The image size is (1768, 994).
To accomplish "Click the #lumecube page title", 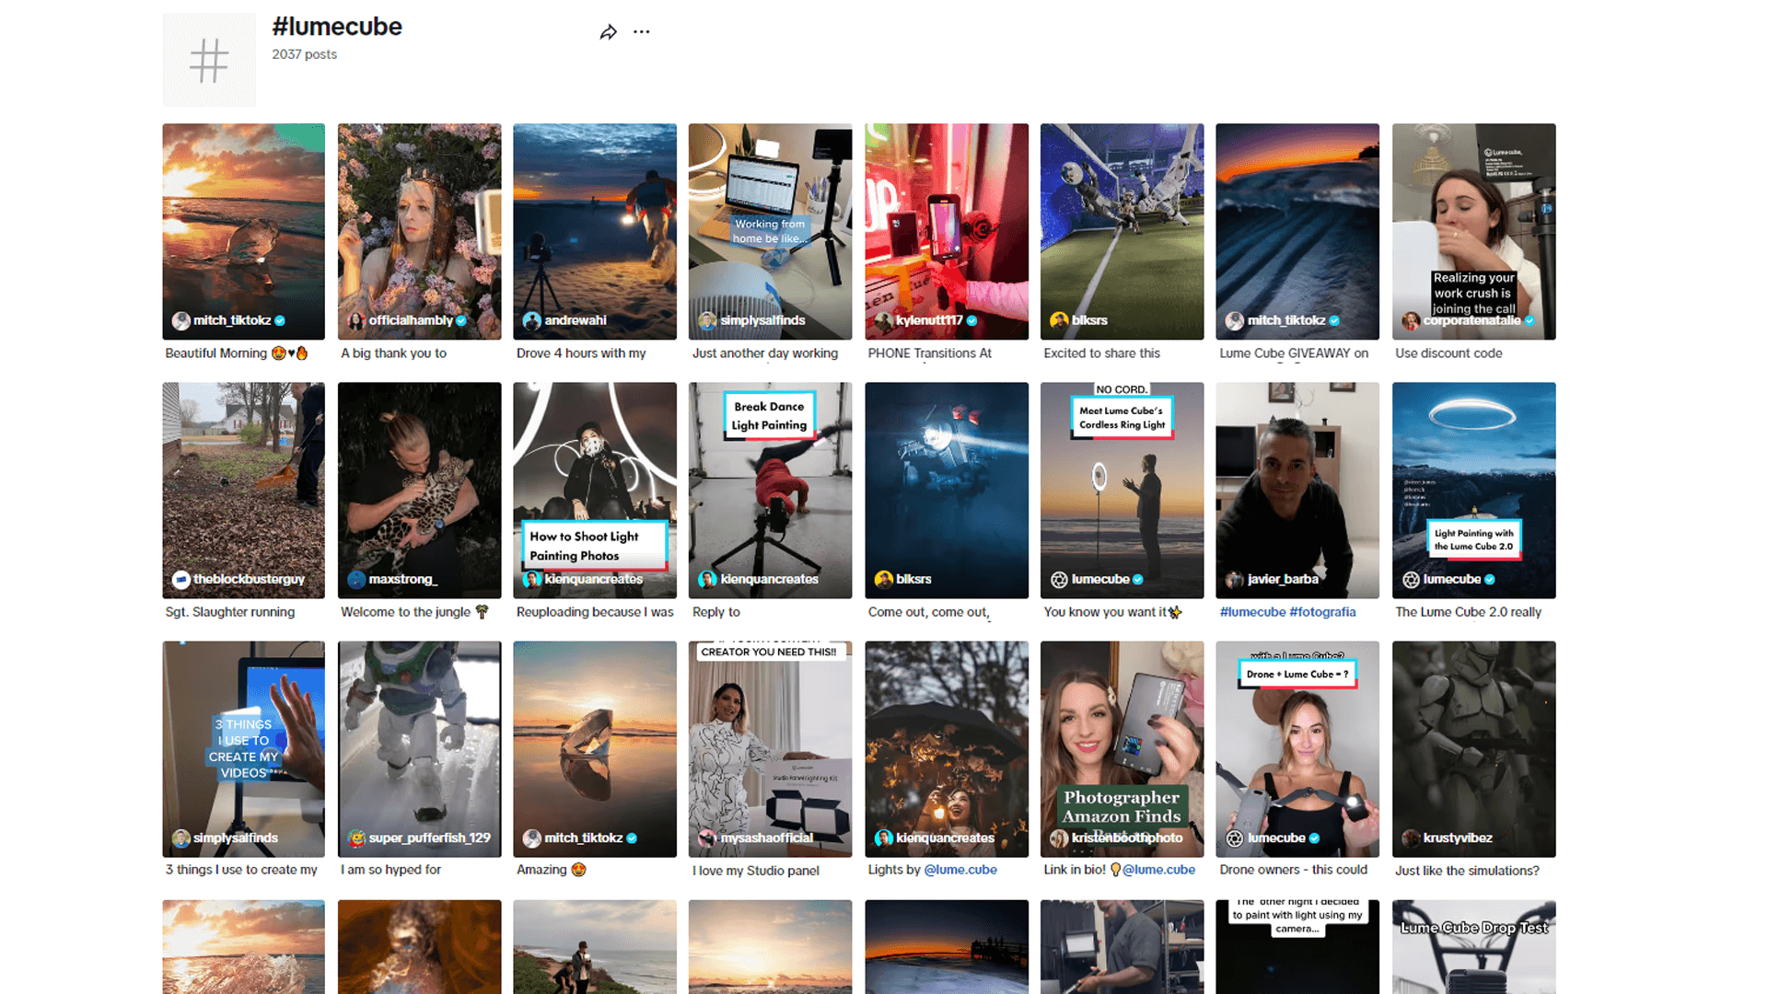I will coord(337,27).
